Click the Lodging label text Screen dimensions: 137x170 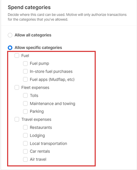pos(37,136)
